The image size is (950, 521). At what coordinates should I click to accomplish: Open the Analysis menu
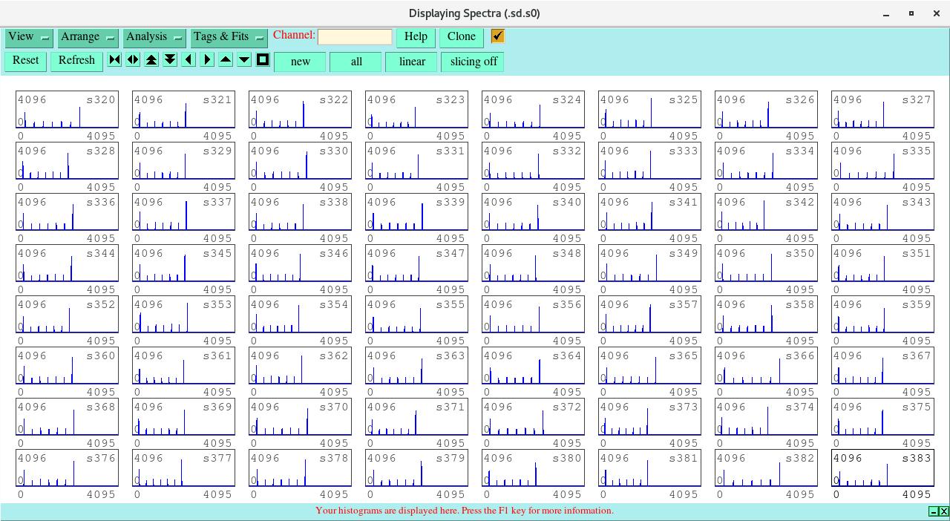tap(154, 37)
